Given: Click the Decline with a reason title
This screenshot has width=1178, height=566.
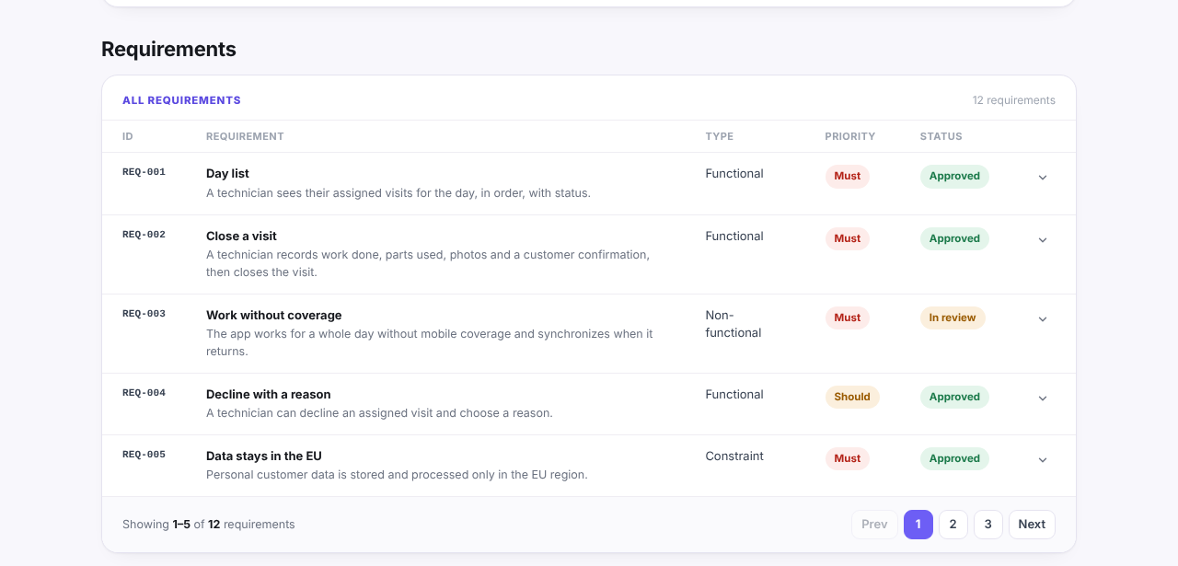Looking at the screenshot, I should point(269,394).
